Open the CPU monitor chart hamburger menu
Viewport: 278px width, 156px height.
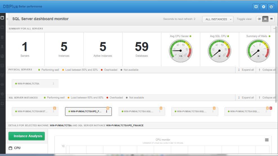[x=267, y=140]
